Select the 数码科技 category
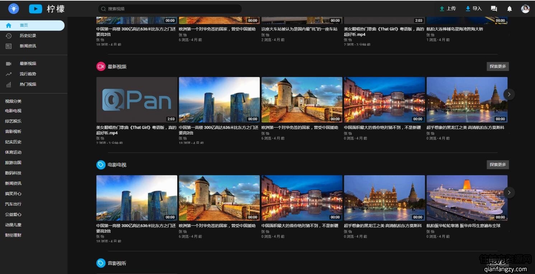The width and height of the screenshot is (535, 274). (x=13, y=173)
